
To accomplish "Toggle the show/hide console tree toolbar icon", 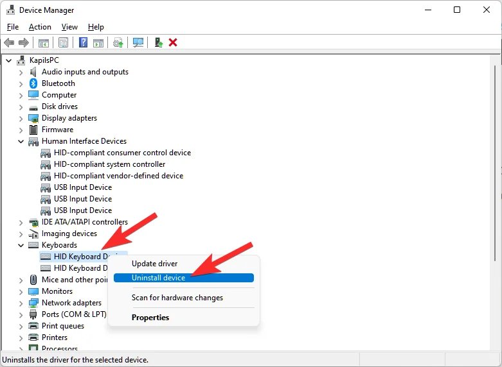I will coord(44,42).
